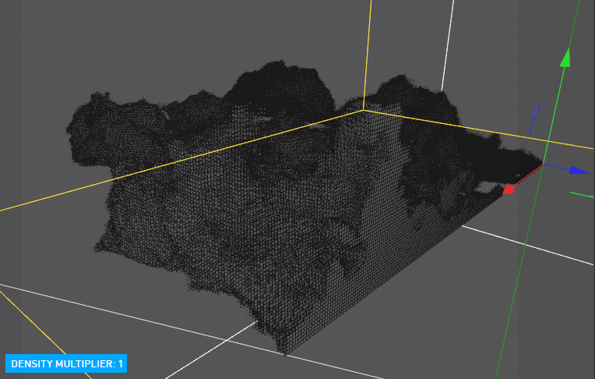
Task: Click the blue rotation arc near the gizmo
Action: click(x=534, y=117)
